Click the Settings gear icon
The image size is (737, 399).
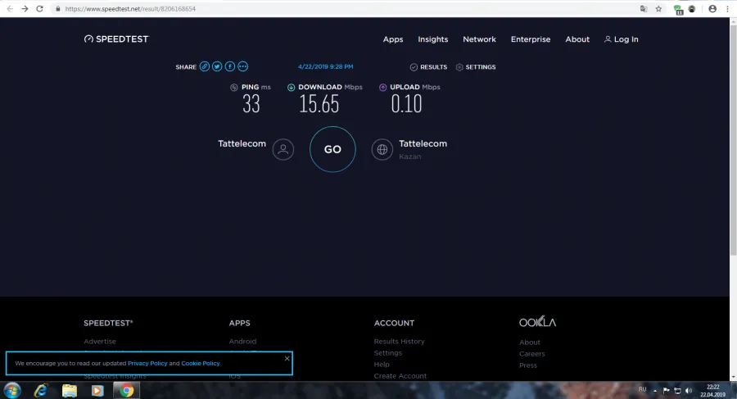coord(459,67)
